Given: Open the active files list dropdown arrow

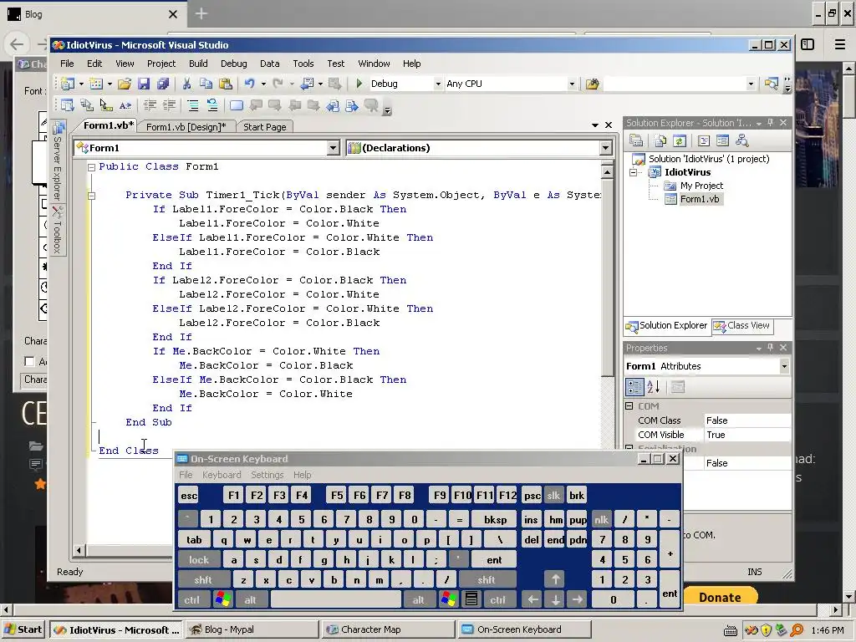Looking at the screenshot, I should coord(595,125).
